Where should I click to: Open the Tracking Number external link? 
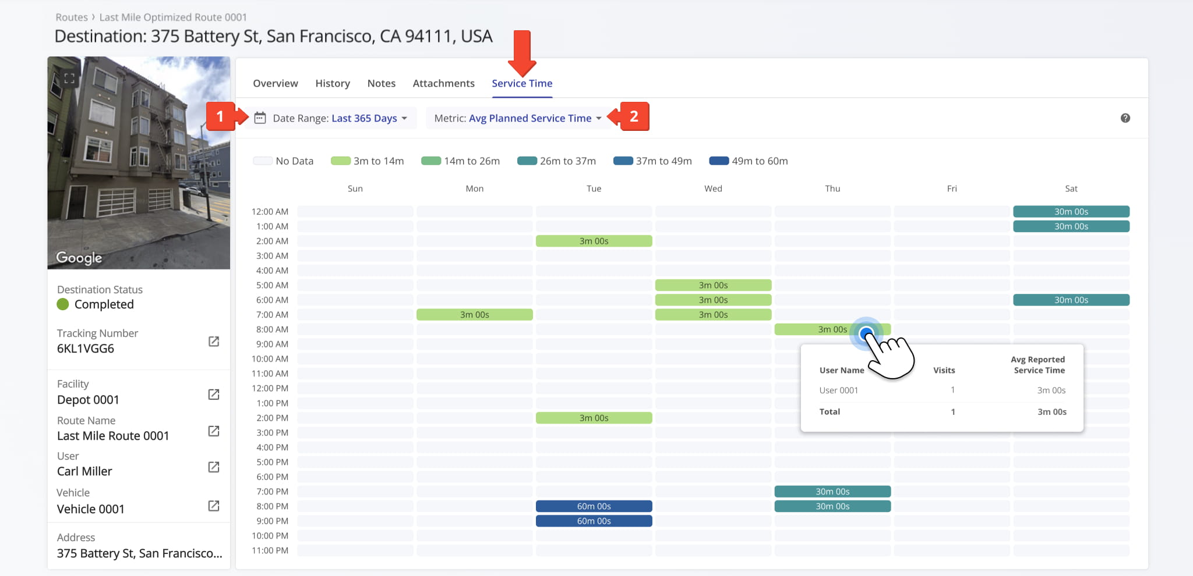[213, 342]
